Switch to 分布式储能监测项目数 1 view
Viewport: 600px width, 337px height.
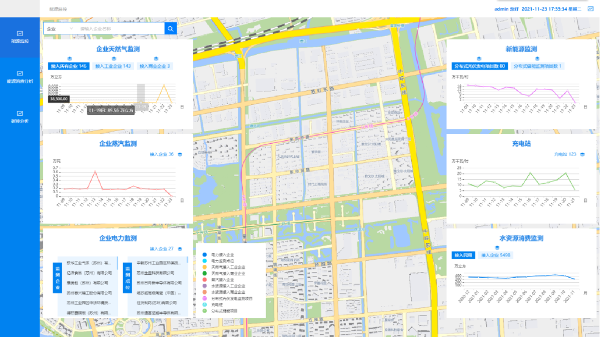tap(537, 66)
